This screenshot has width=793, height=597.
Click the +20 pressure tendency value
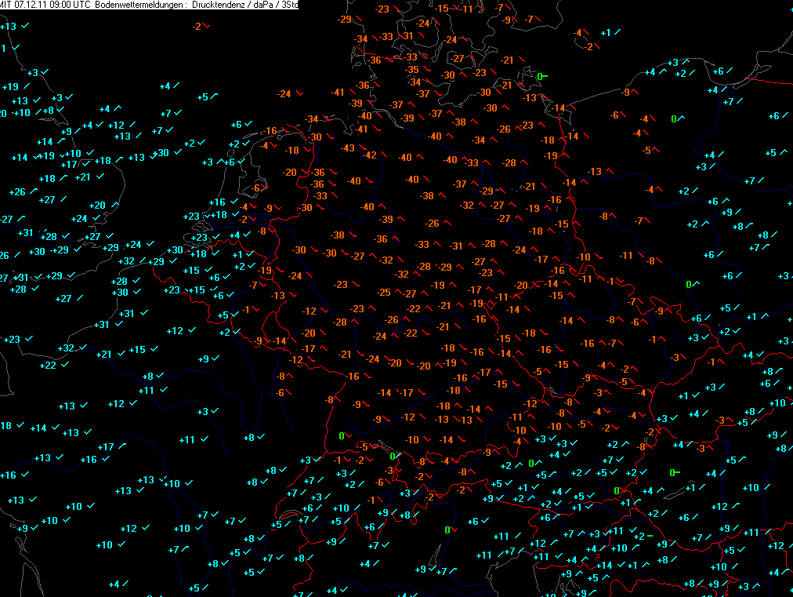pos(97,206)
